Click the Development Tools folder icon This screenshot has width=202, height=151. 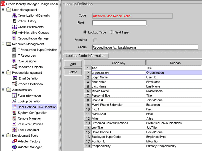(9, 135)
